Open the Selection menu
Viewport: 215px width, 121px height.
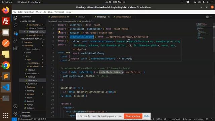pyautogui.click(x=29, y=12)
